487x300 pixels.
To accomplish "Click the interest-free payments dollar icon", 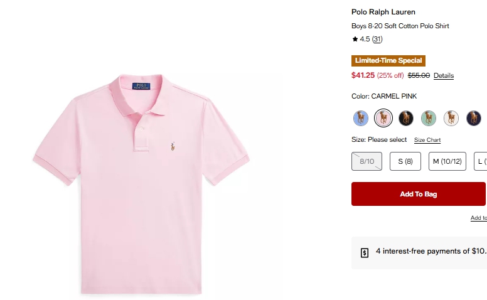I will (x=365, y=252).
